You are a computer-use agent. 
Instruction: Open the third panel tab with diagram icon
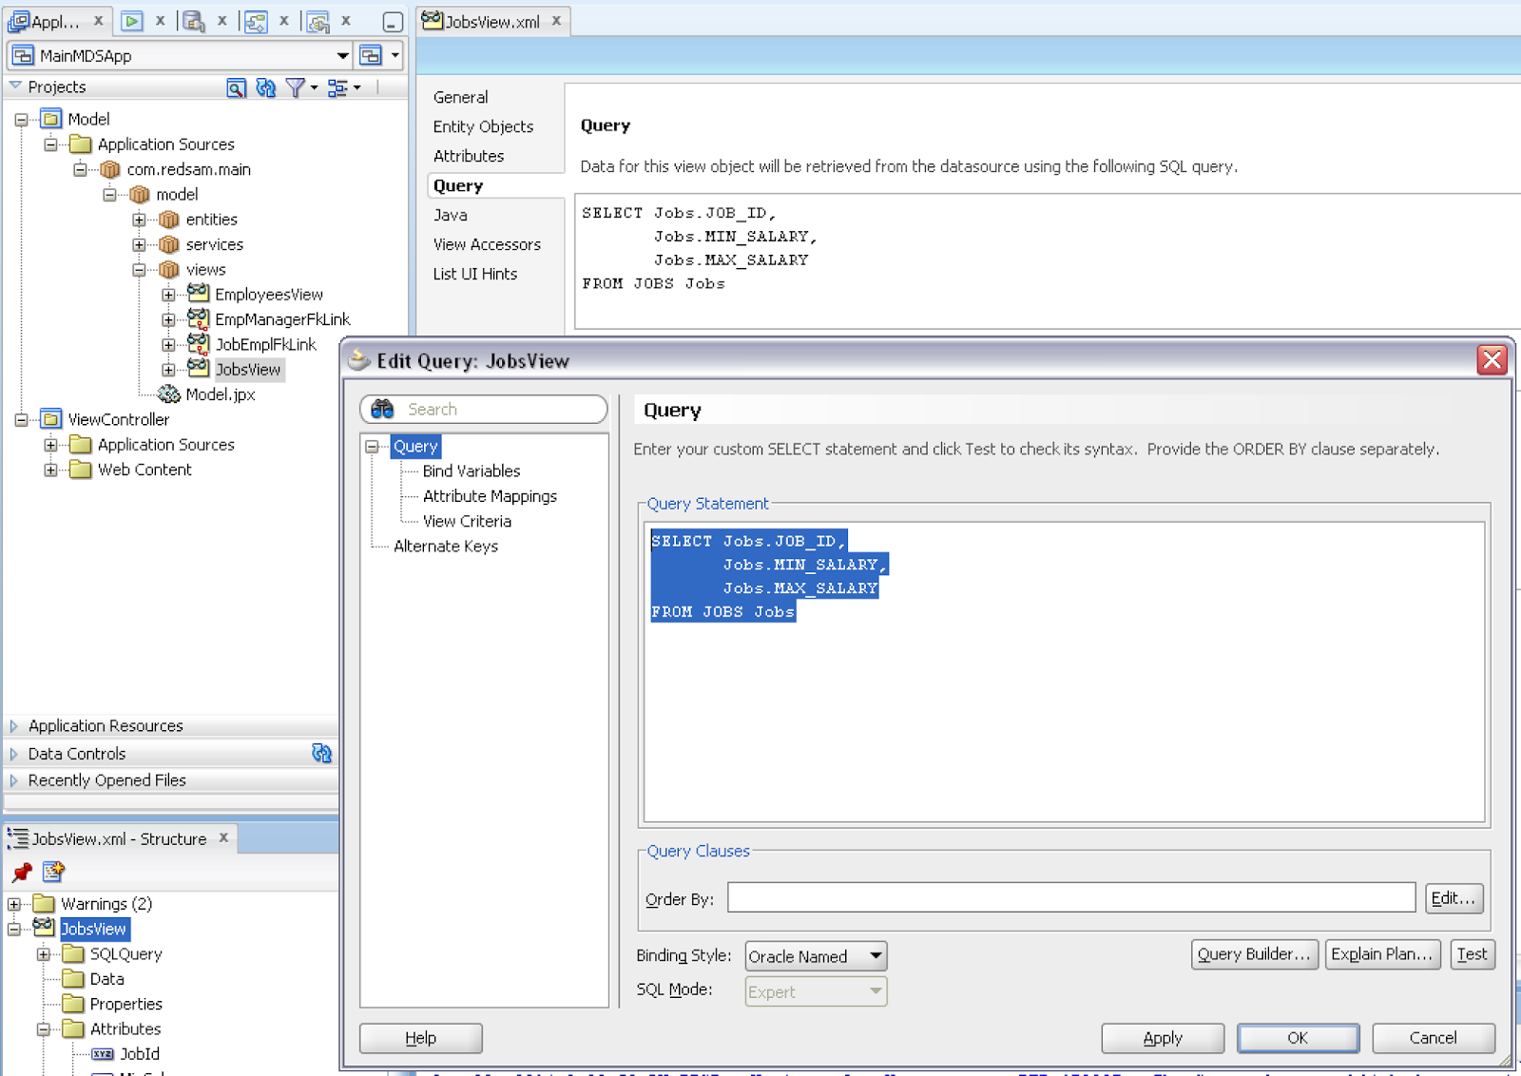tap(256, 21)
